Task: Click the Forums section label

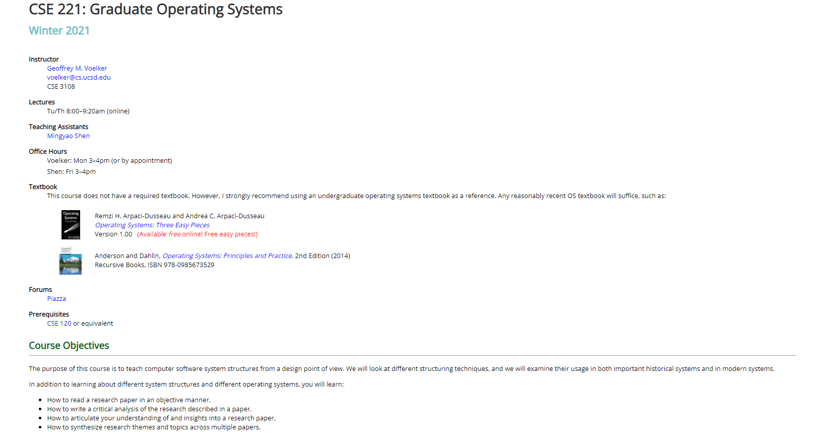Action: click(40, 289)
